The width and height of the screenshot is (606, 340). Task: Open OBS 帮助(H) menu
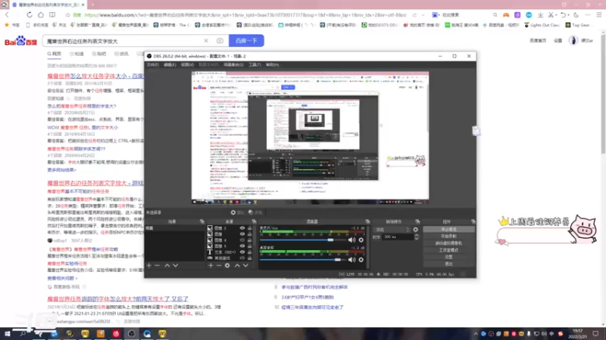tap(273, 65)
